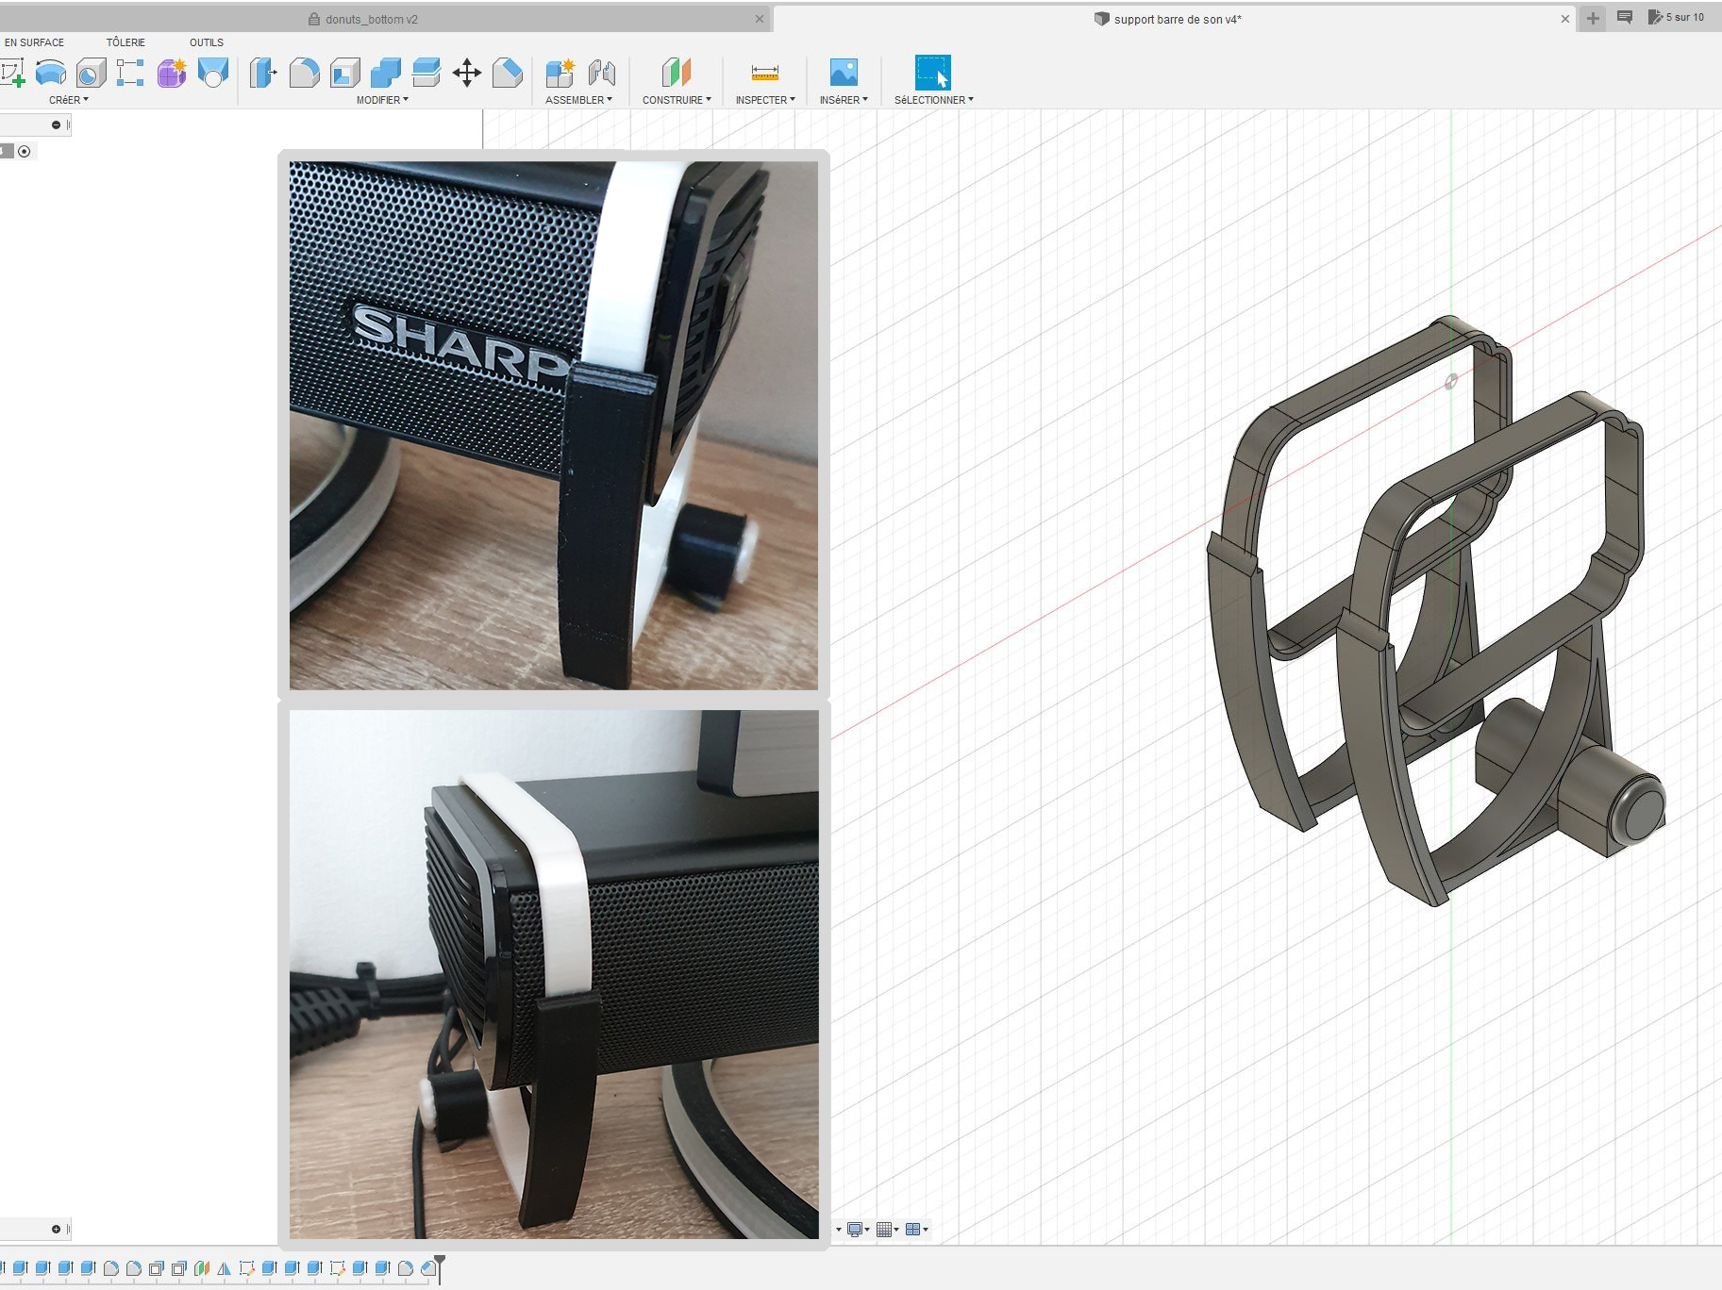Expand the INSÉRER dropdown menu
The image size is (1722, 1290).
pyautogui.click(x=844, y=100)
